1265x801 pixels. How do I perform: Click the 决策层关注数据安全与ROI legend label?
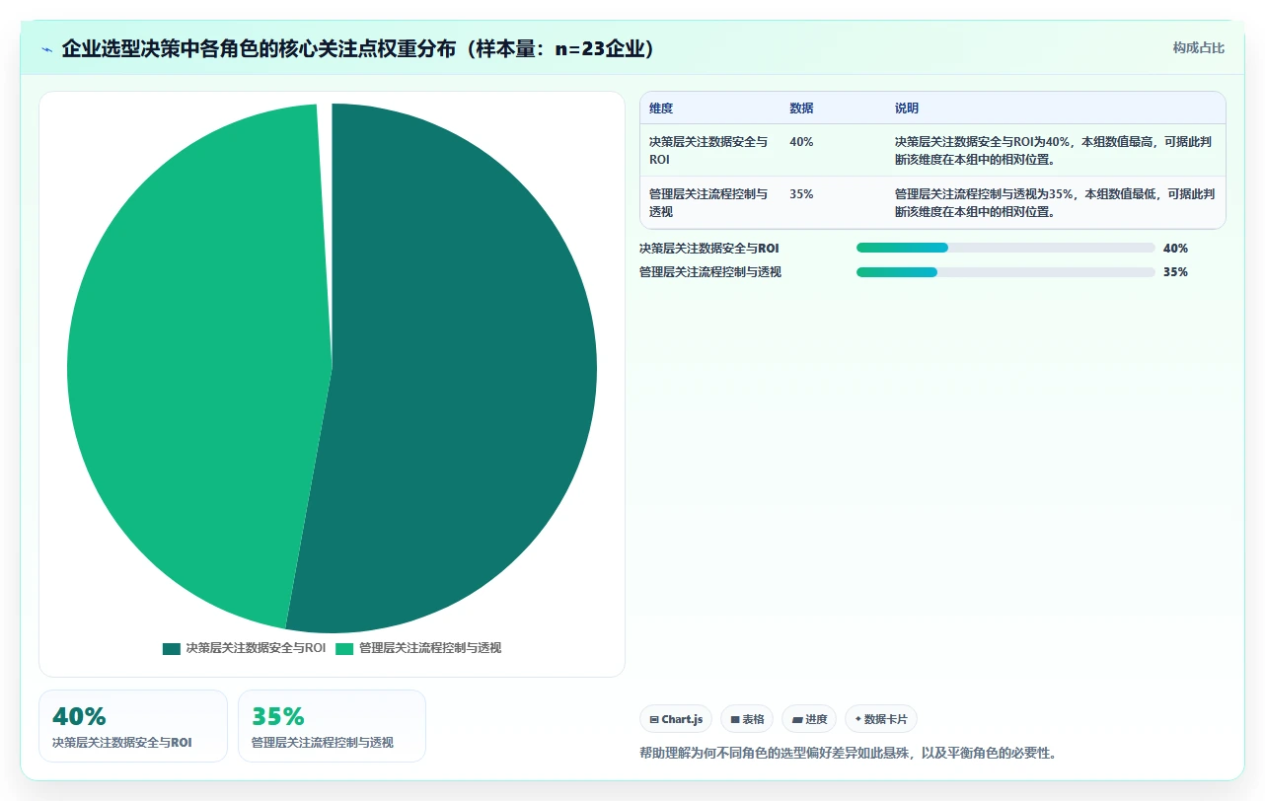[x=256, y=648]
